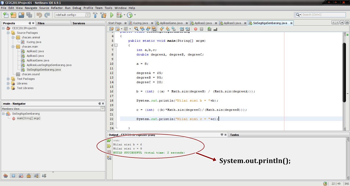
Task: Click the Debug Main Project icon
Action: [119, 15]
